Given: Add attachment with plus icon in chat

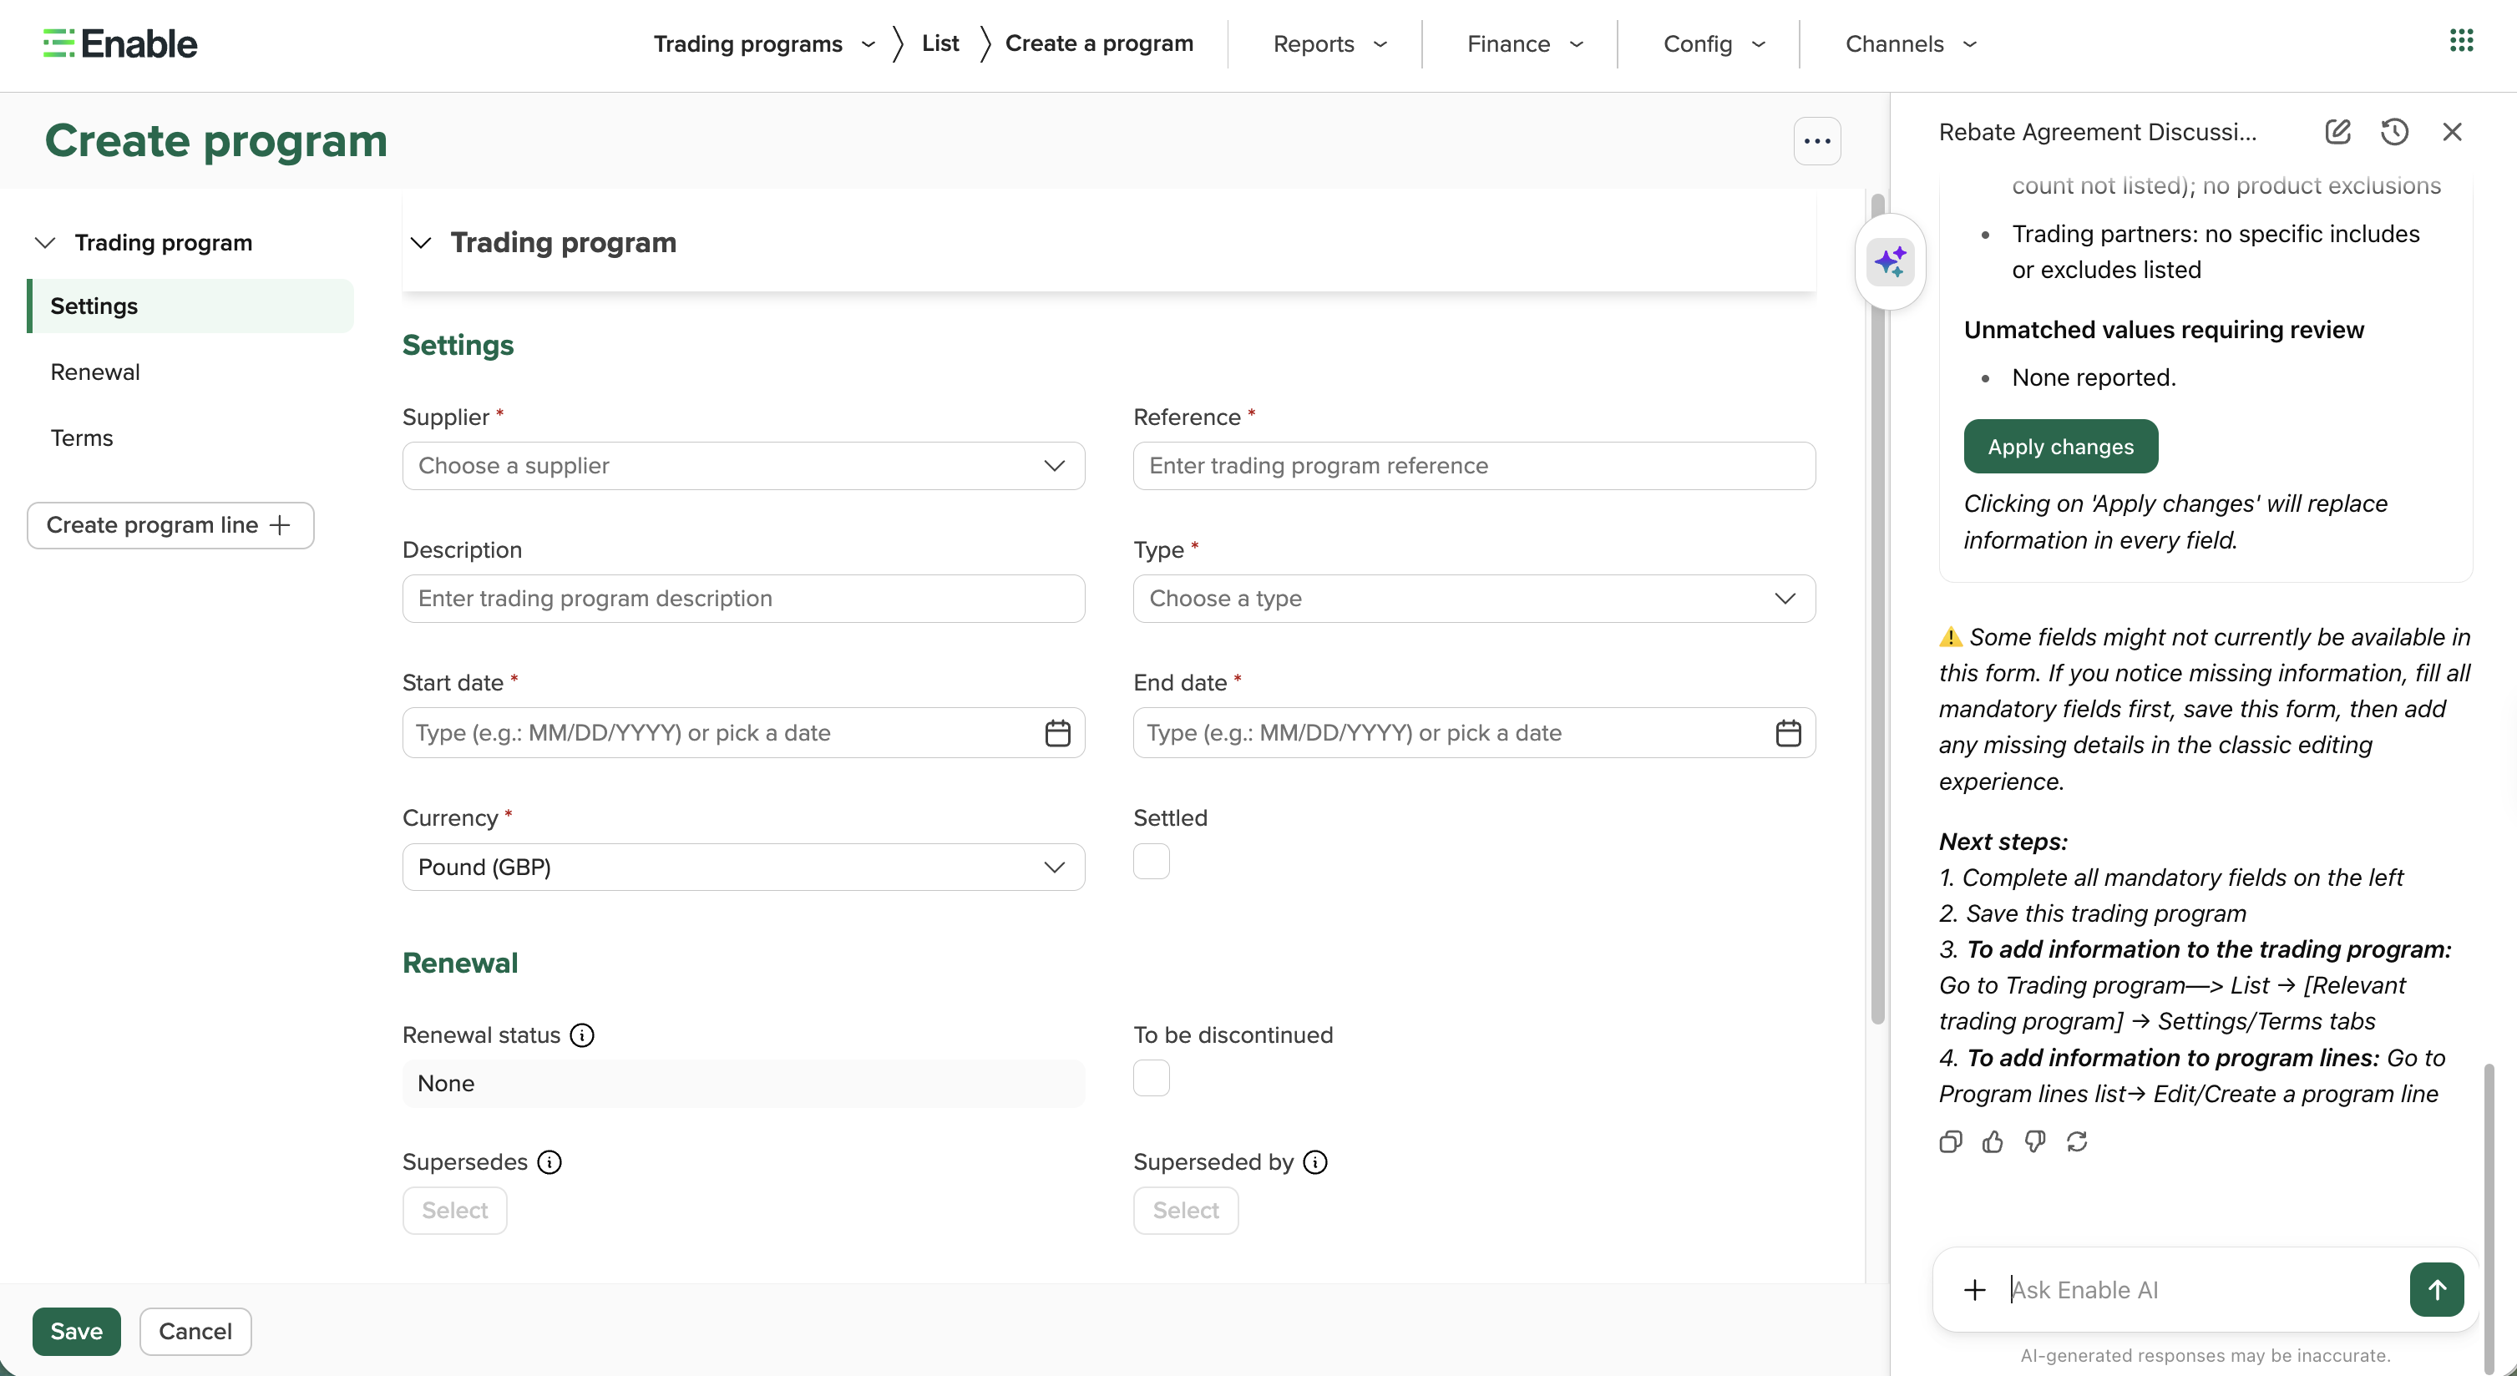Looking at the screenshot, I should [x=1975, y=1290].
